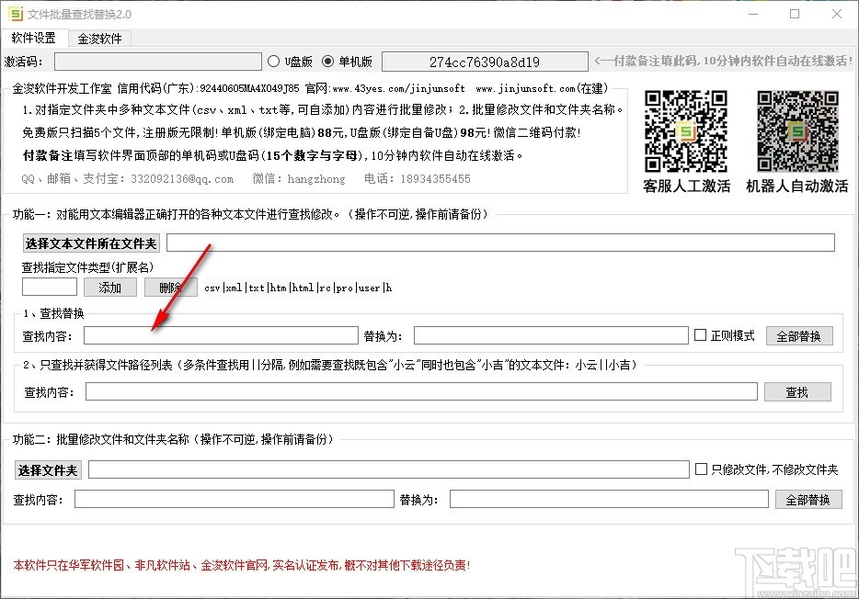The width and height of the screenshot is (859, 599).
Task: Click the 选择文件夹 button
Action: (x=48, y=469)
